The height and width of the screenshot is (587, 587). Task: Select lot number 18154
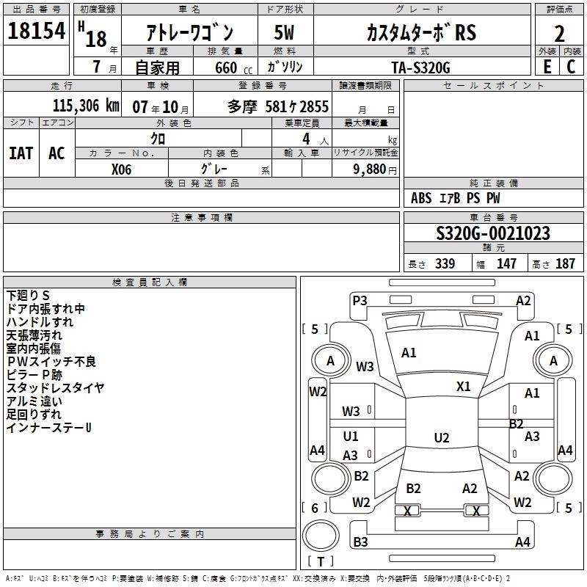point(36,31)
